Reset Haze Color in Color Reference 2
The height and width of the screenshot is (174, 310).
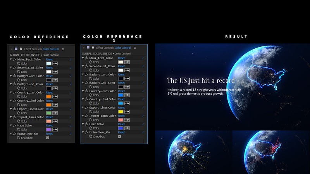point(121,124)
